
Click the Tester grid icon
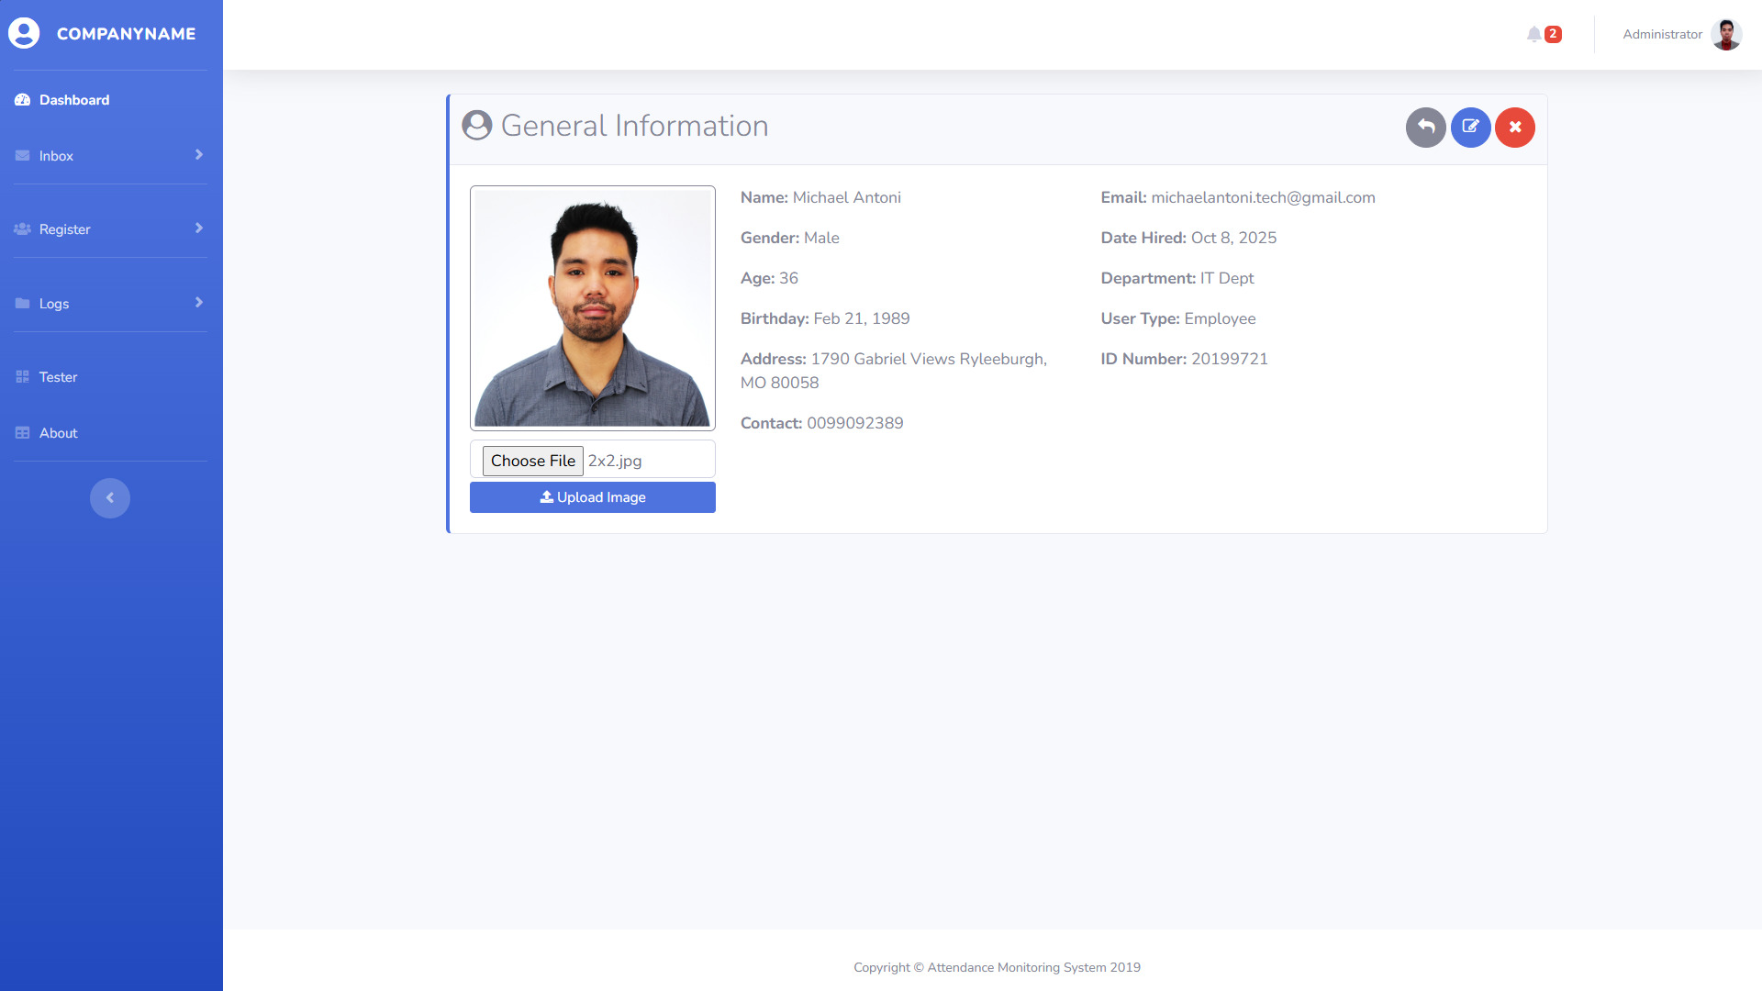coord(22,377)
